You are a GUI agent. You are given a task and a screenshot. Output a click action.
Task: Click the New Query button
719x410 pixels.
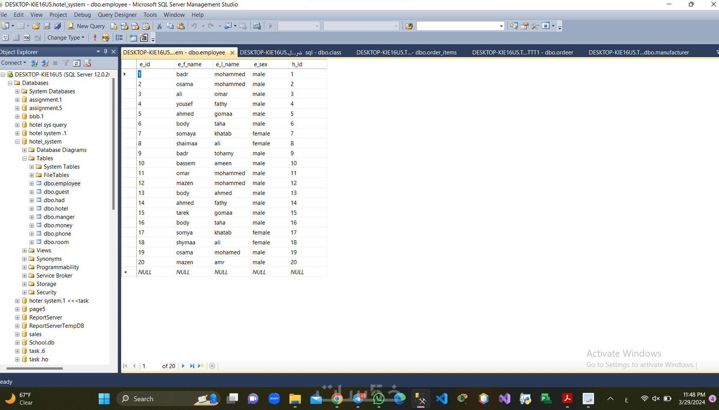tap(86, 26)
